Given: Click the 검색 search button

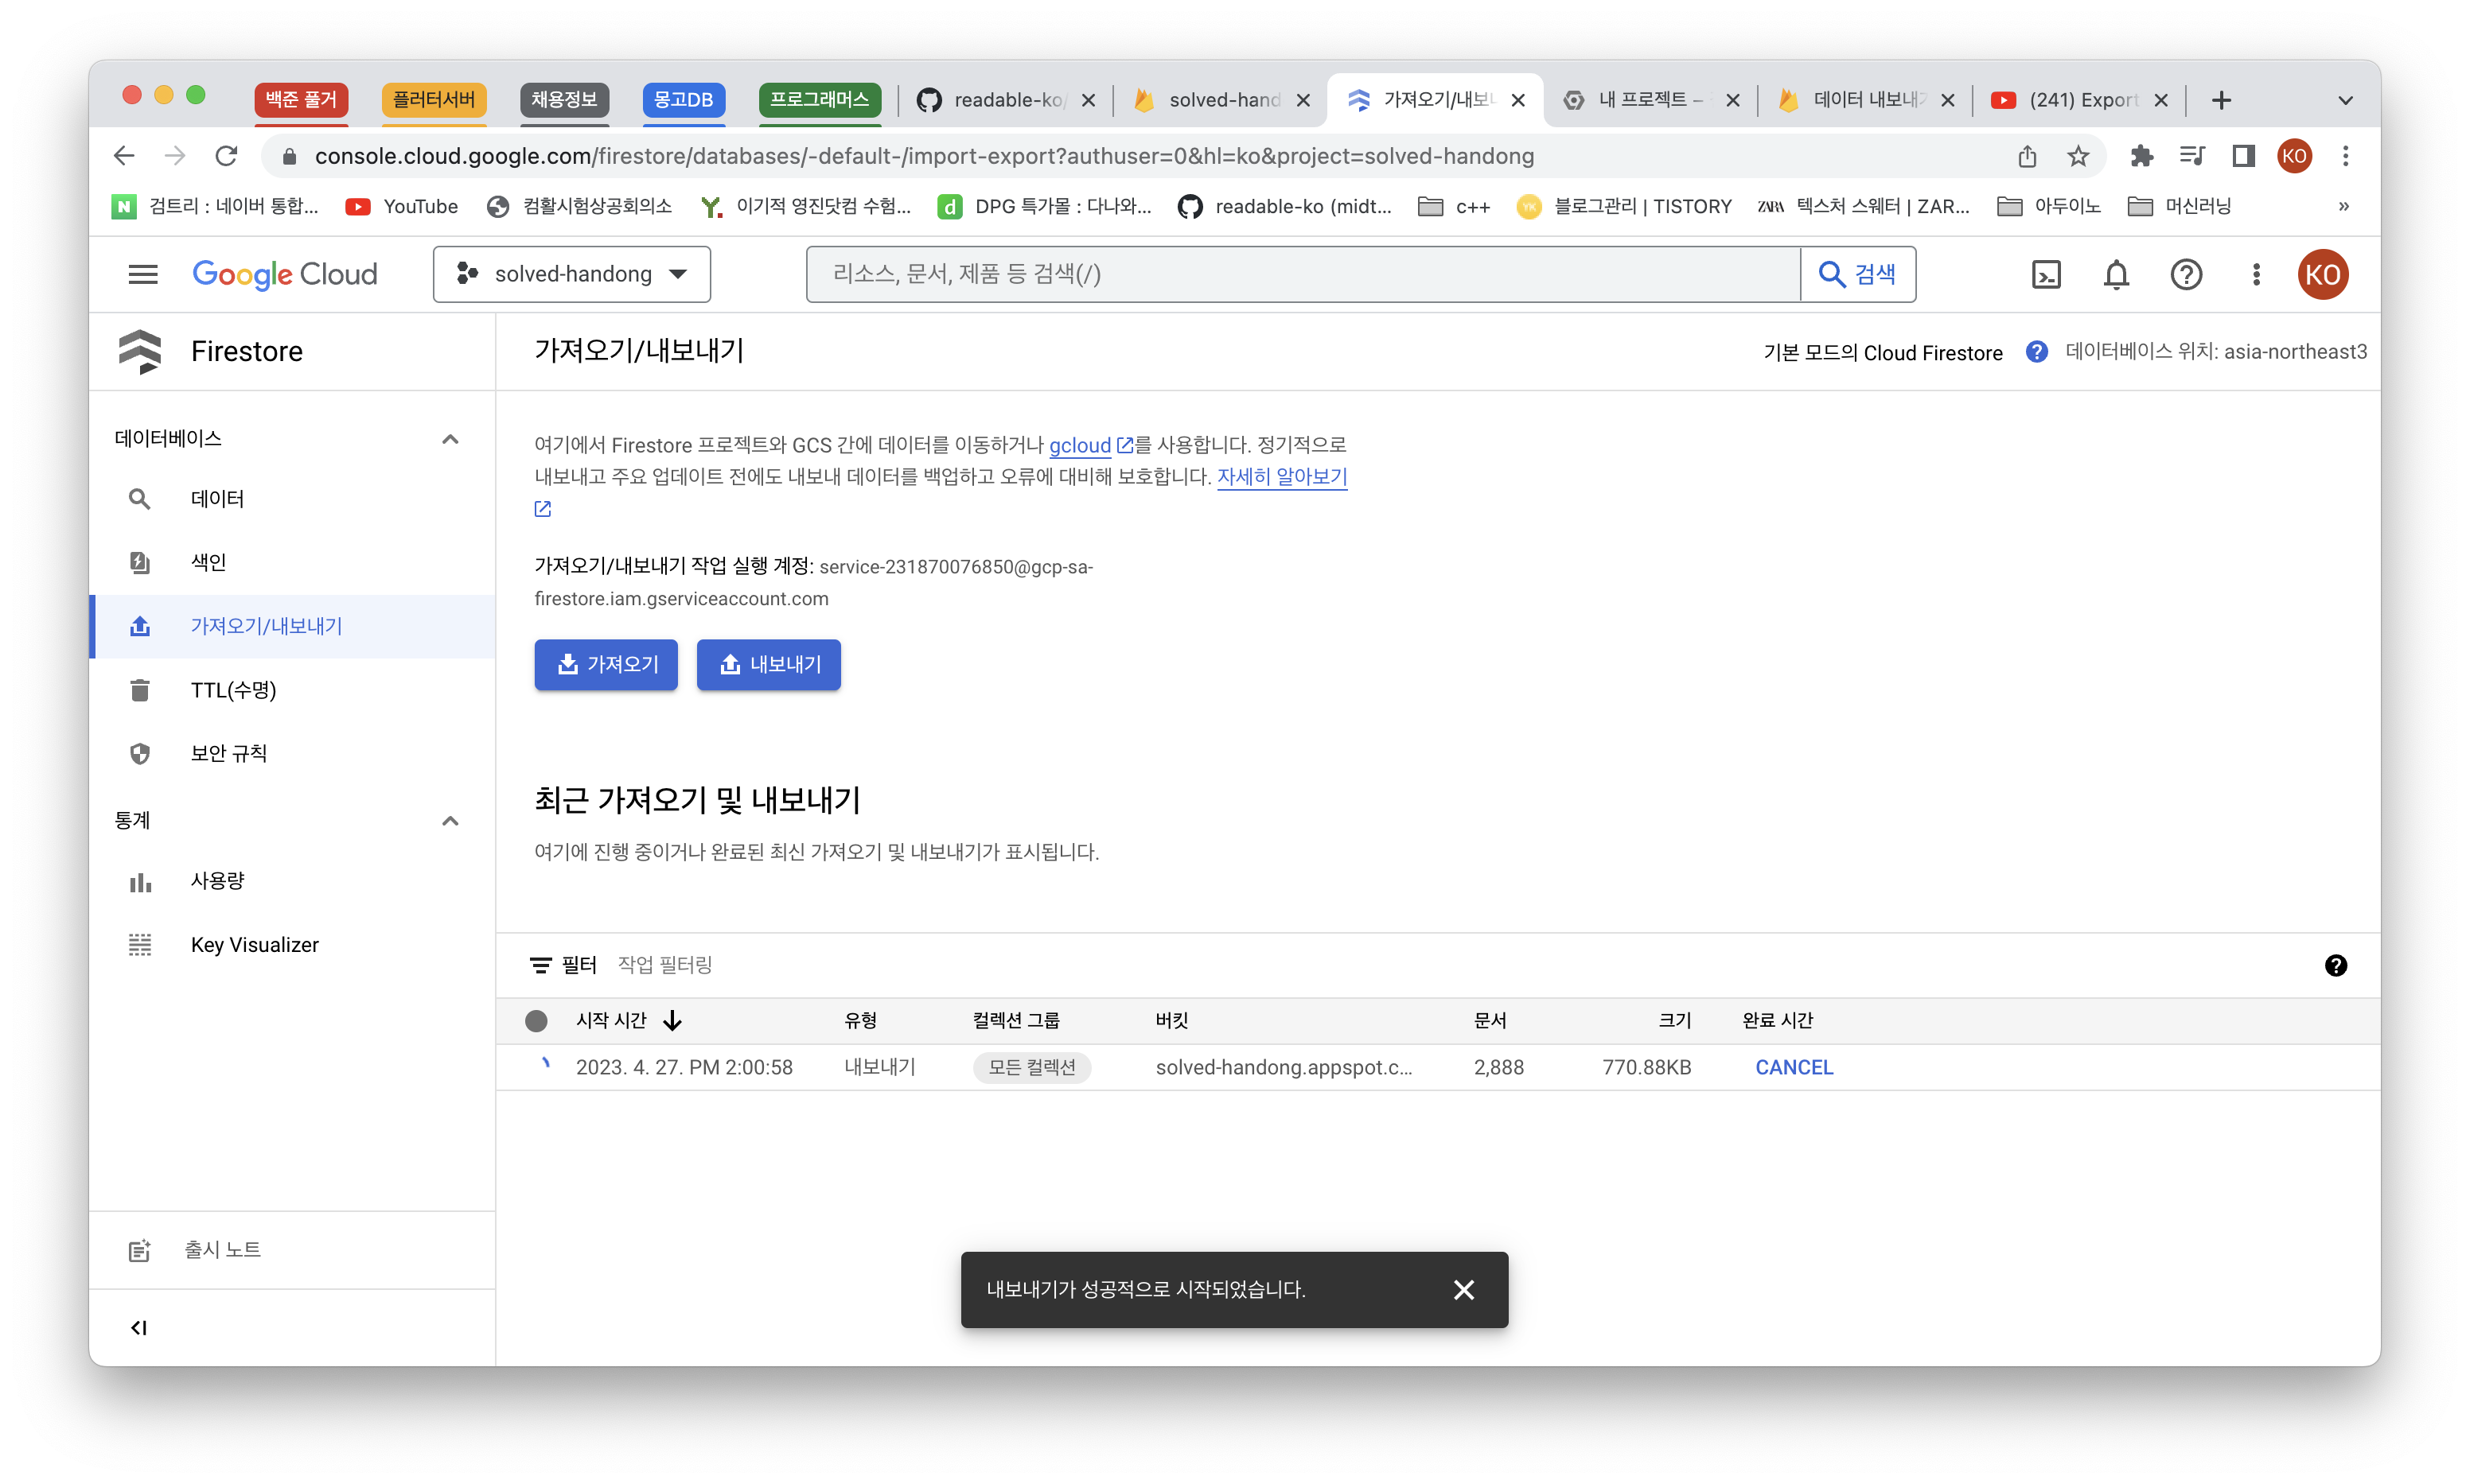Looking at the screenshot, I should 1856,274.
